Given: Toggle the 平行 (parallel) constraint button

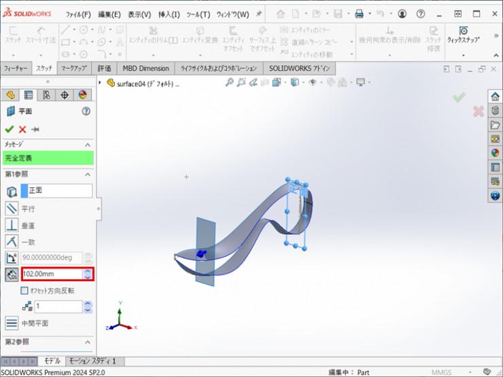Looking at the screenshot, I should coord(12,209).
